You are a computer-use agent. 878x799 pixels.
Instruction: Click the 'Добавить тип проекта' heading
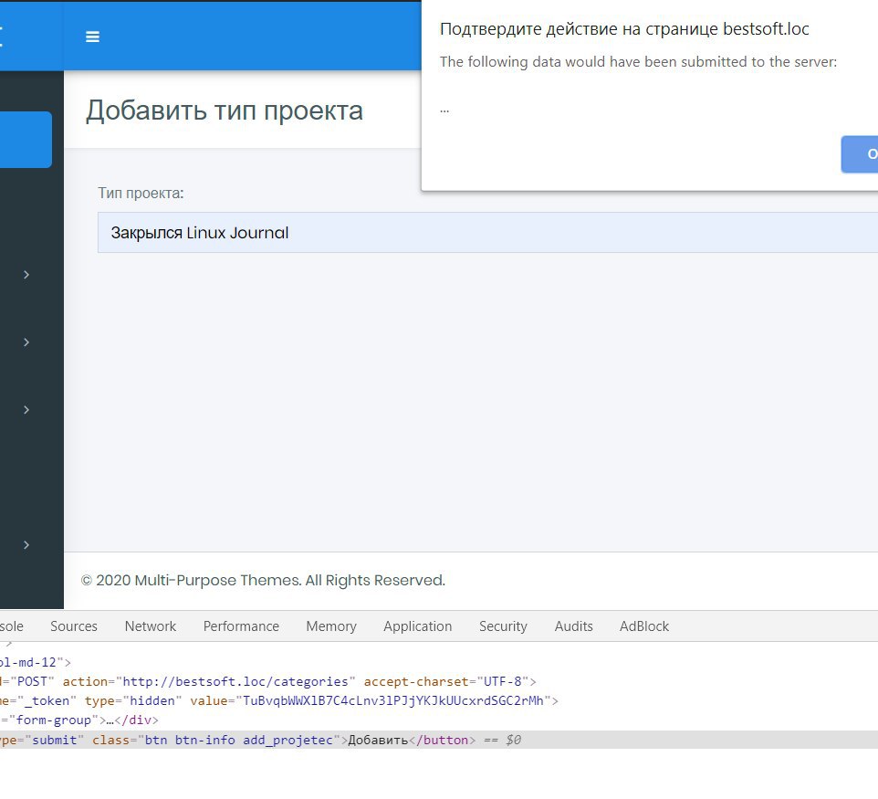coord(224,110)
